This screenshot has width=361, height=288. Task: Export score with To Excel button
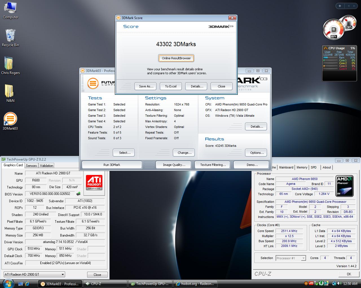(171, 86)
